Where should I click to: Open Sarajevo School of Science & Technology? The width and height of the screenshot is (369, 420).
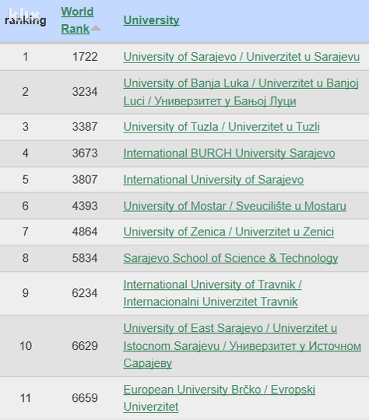[231, 258]
